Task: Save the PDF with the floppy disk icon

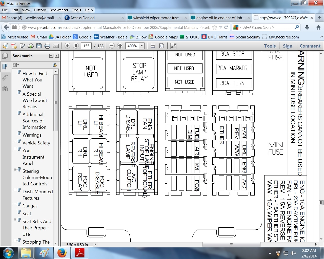Action: [39, 46]
